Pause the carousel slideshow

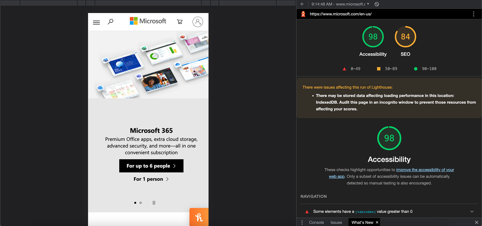click(154, 203)
